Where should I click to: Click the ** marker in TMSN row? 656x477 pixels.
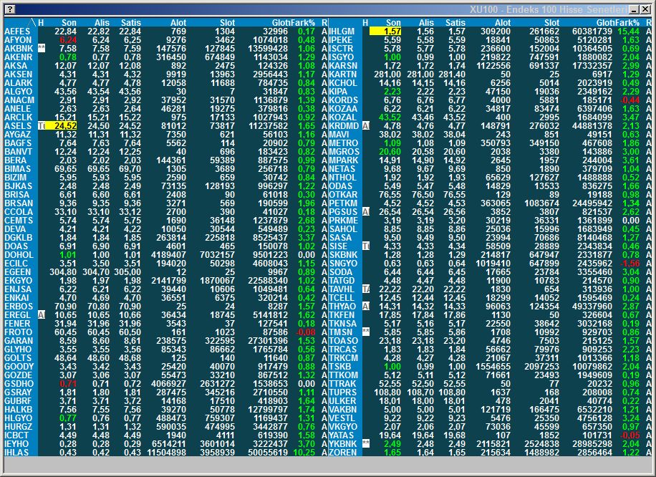click(366, 332)
